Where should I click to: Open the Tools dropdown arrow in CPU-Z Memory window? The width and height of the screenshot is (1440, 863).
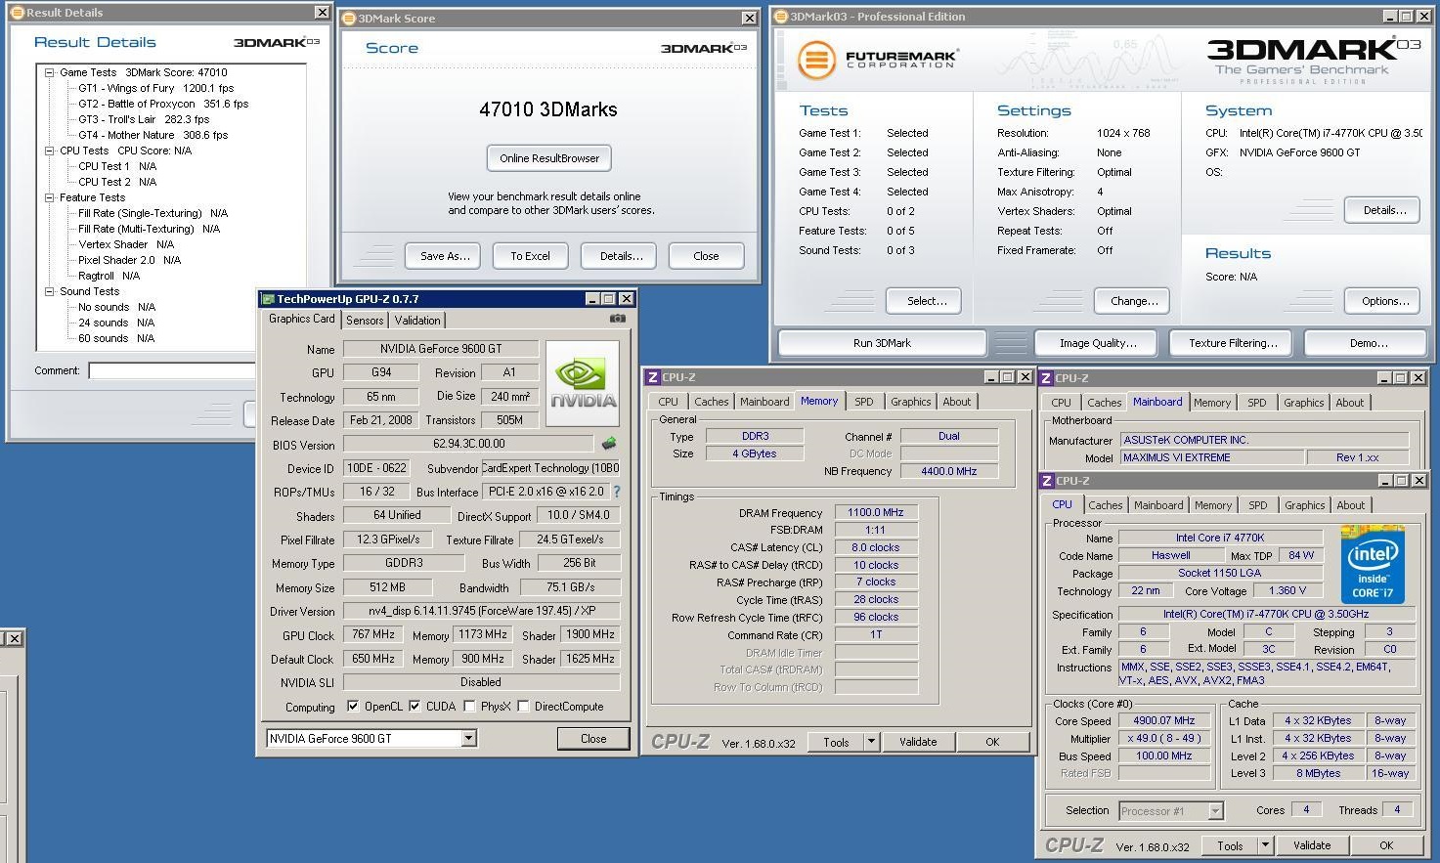(x=871, y=742)
